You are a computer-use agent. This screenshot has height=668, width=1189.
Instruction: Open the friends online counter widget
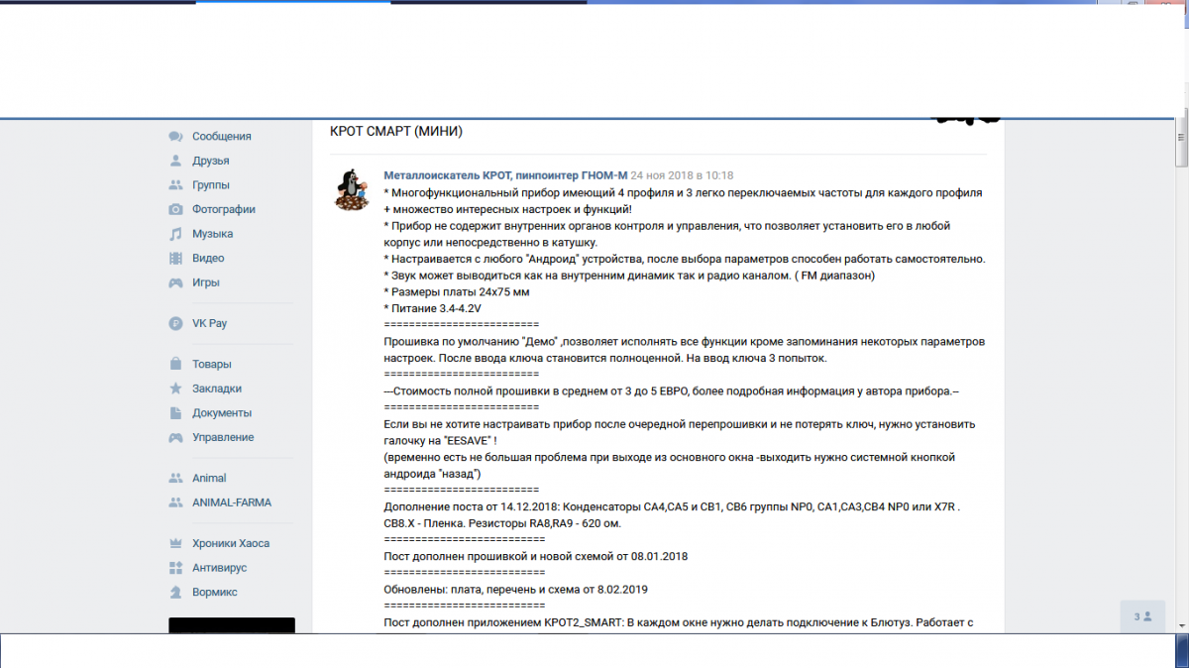(1142, 616)
